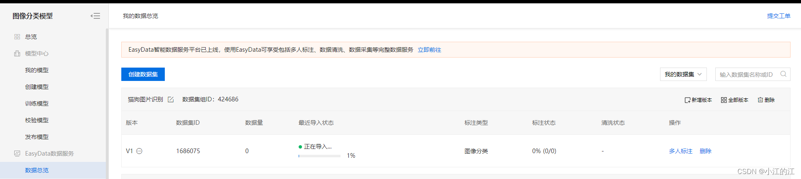The image size is (801, 179).
Task: Click the 模型中心 icon in the sidebar
Action: 17,53
